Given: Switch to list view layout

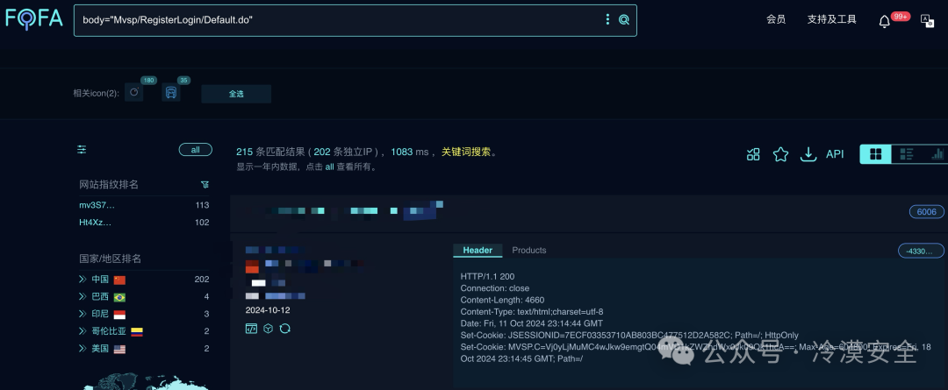Looking at the screenshot, I should tap(906, 154).
